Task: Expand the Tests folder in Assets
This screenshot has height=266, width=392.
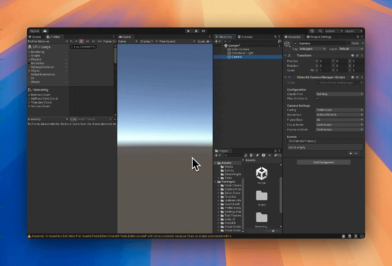Action: 219,178
